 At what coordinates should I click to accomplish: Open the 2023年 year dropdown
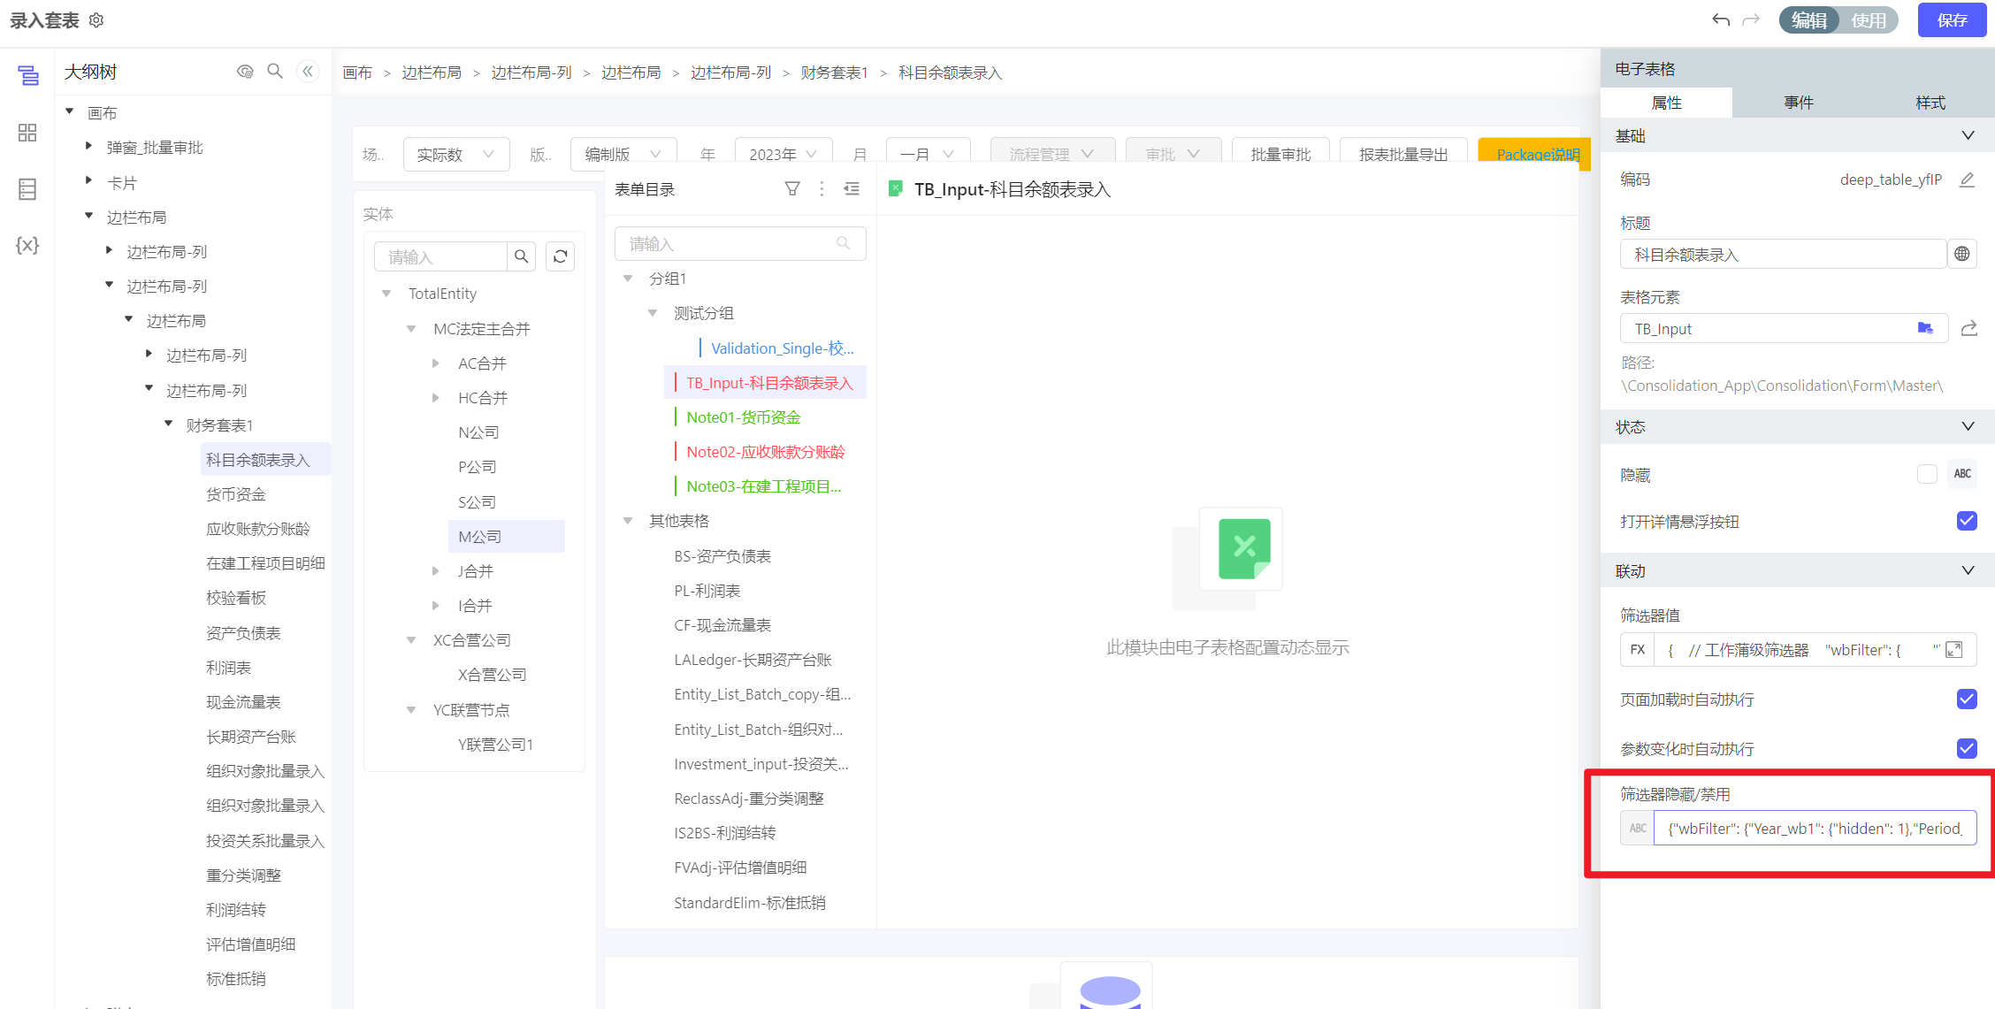783,154
